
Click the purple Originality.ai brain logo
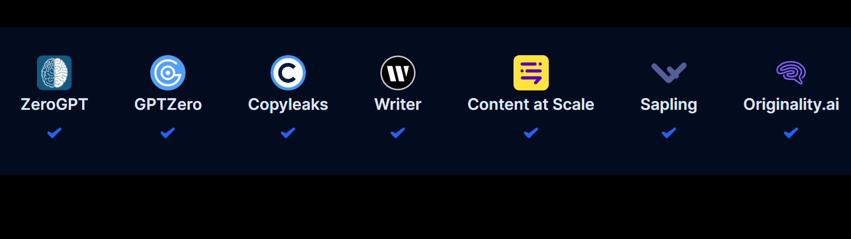pos(791,73)
